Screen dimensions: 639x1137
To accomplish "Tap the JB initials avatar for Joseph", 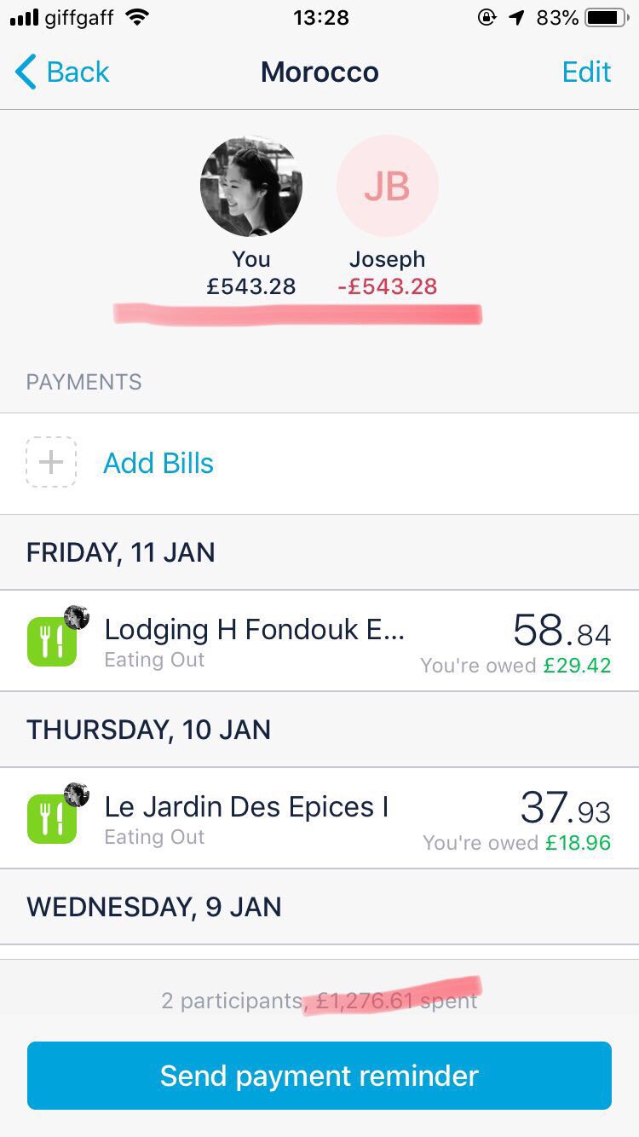I will 388,186.
